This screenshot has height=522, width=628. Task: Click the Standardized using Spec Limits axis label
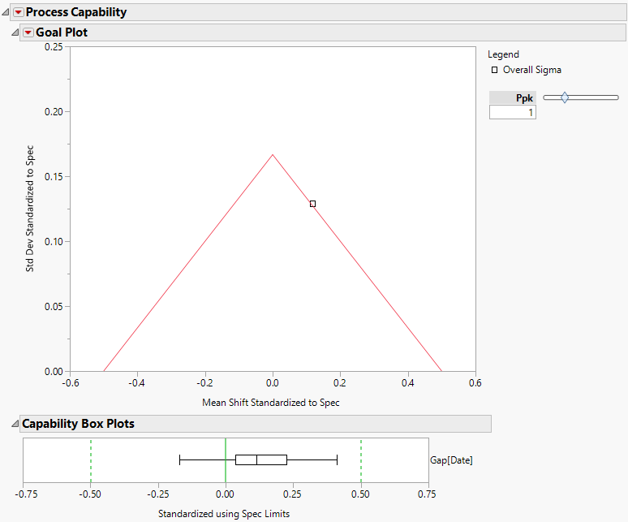pos(224,514)
